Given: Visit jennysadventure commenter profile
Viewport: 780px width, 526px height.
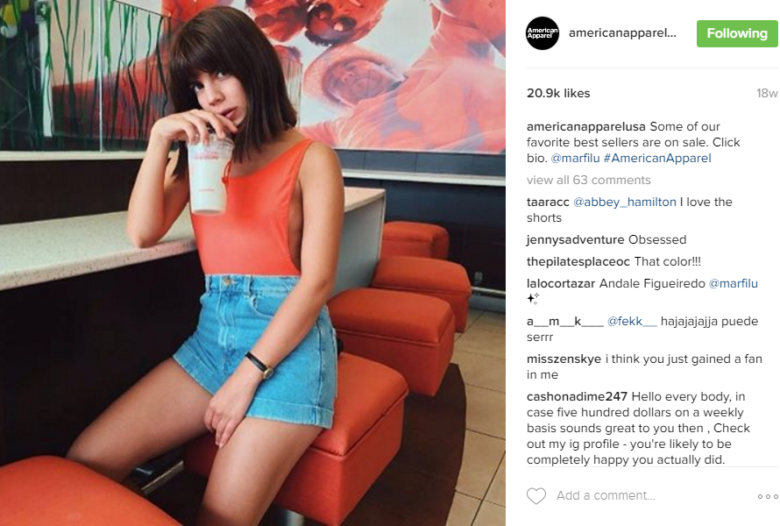Looking at the screenshot, I should point(575,239).
